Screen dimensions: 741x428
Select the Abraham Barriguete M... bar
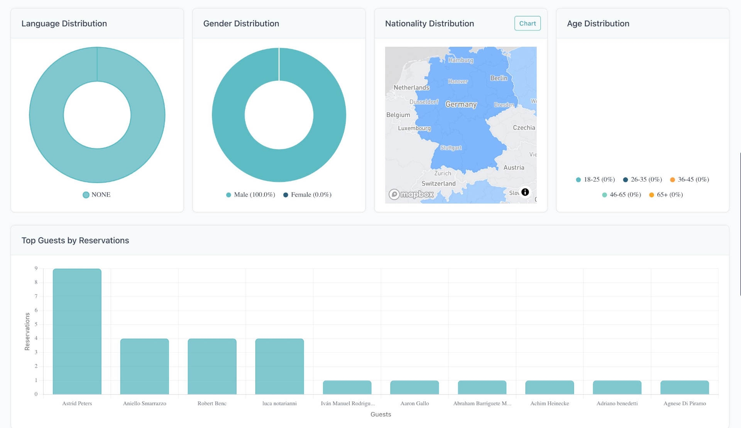482,387
